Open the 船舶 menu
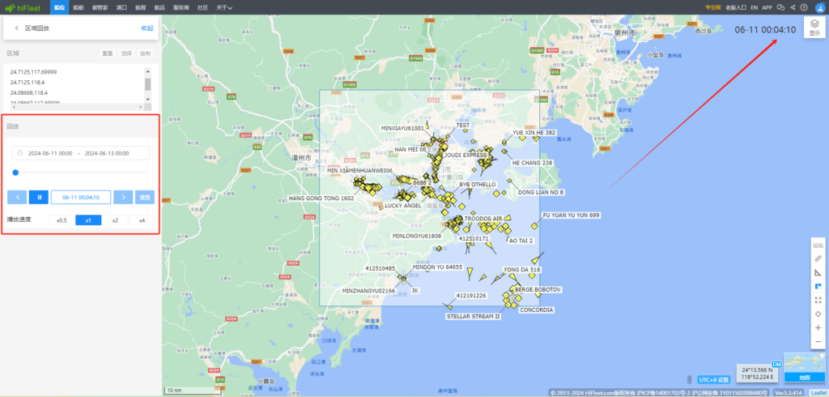 click(79, 7)
